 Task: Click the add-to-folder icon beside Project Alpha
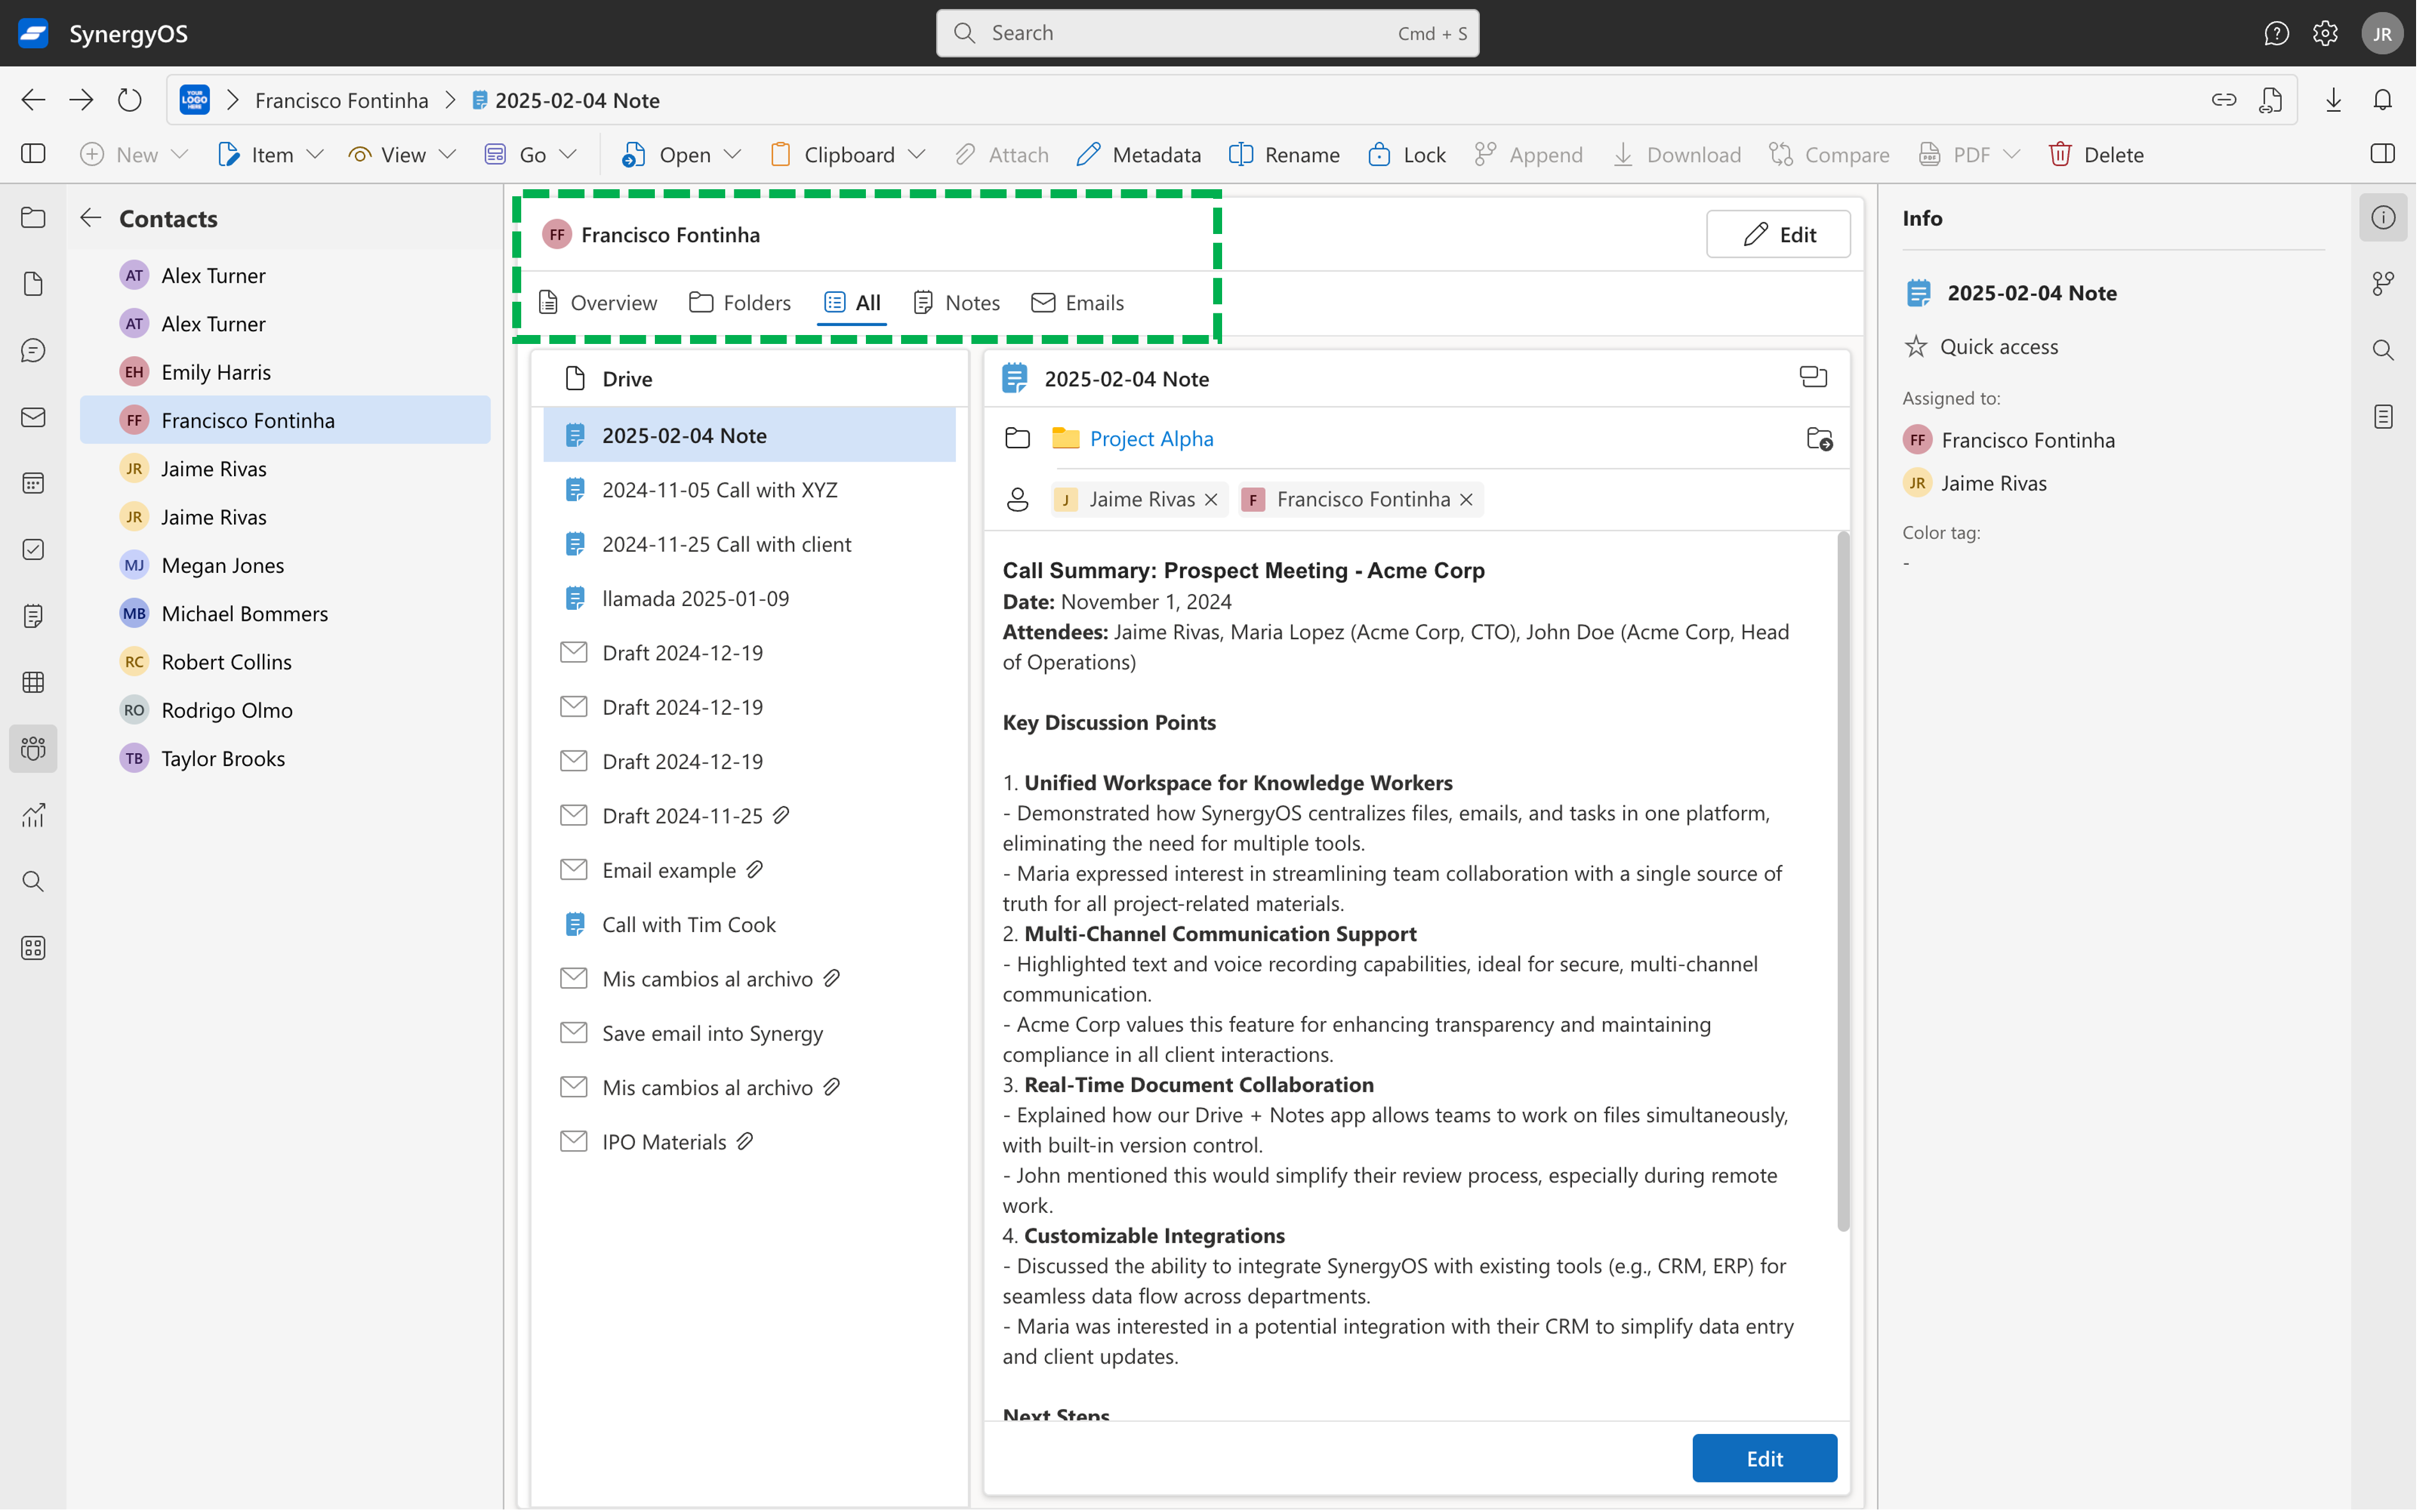point(1819,438)
